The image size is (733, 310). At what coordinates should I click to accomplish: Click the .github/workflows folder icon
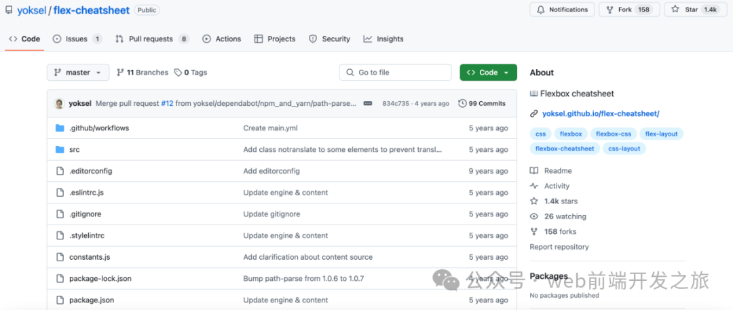click(x=60, y=128)
